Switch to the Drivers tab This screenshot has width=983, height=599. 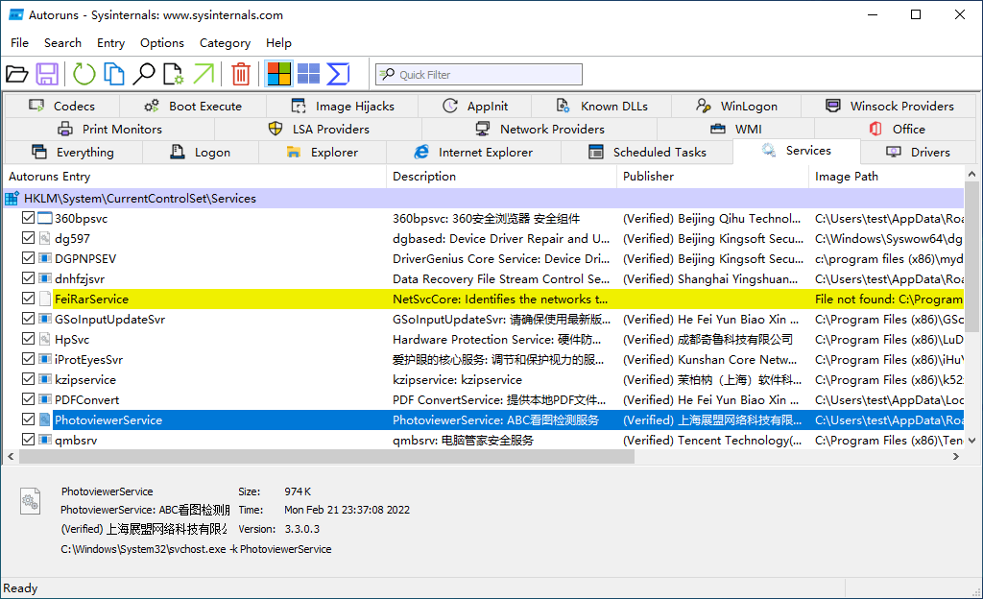(918, 153)
